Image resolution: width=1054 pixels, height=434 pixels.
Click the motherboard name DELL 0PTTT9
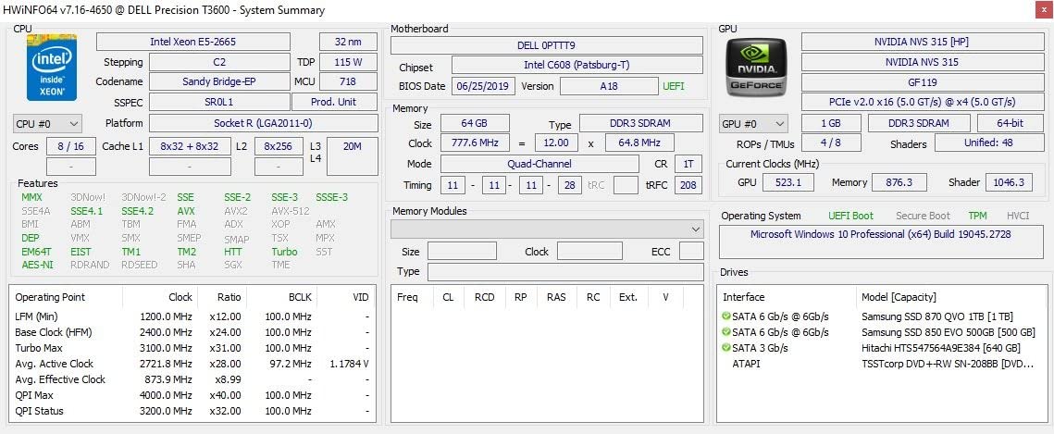pos(547,45)
